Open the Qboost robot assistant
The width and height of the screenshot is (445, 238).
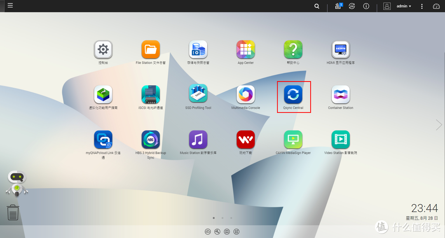pos(17,184)
